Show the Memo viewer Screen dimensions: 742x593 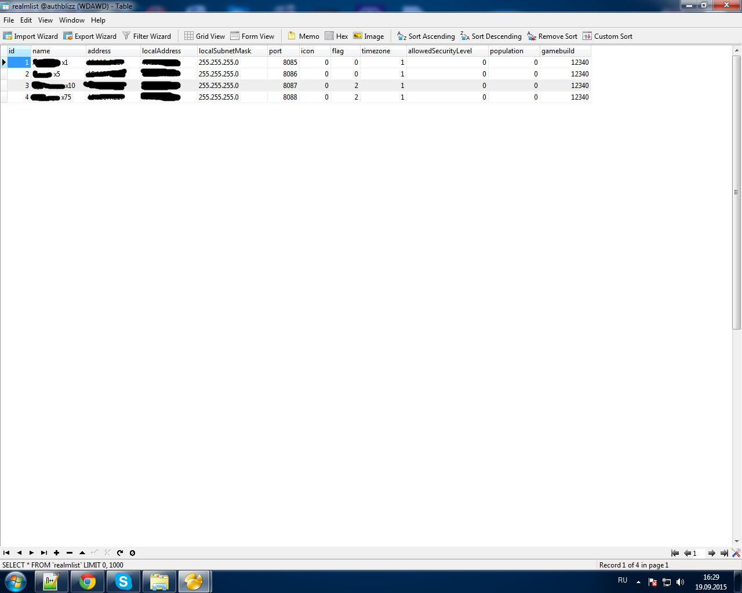304,36
